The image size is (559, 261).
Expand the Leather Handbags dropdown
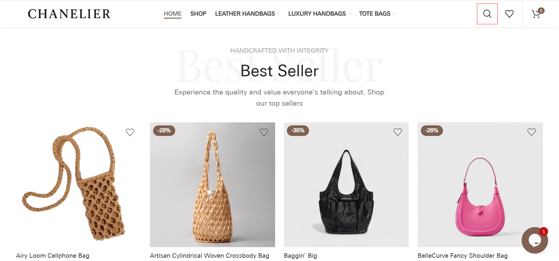(x=247, y=14)
